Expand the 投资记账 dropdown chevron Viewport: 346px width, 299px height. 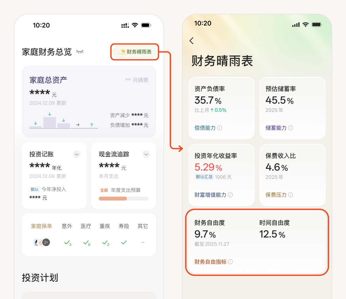coord(77,154)
